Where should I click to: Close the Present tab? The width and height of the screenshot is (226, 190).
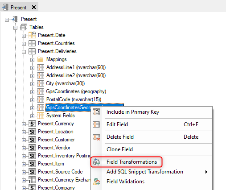[34, 7]
